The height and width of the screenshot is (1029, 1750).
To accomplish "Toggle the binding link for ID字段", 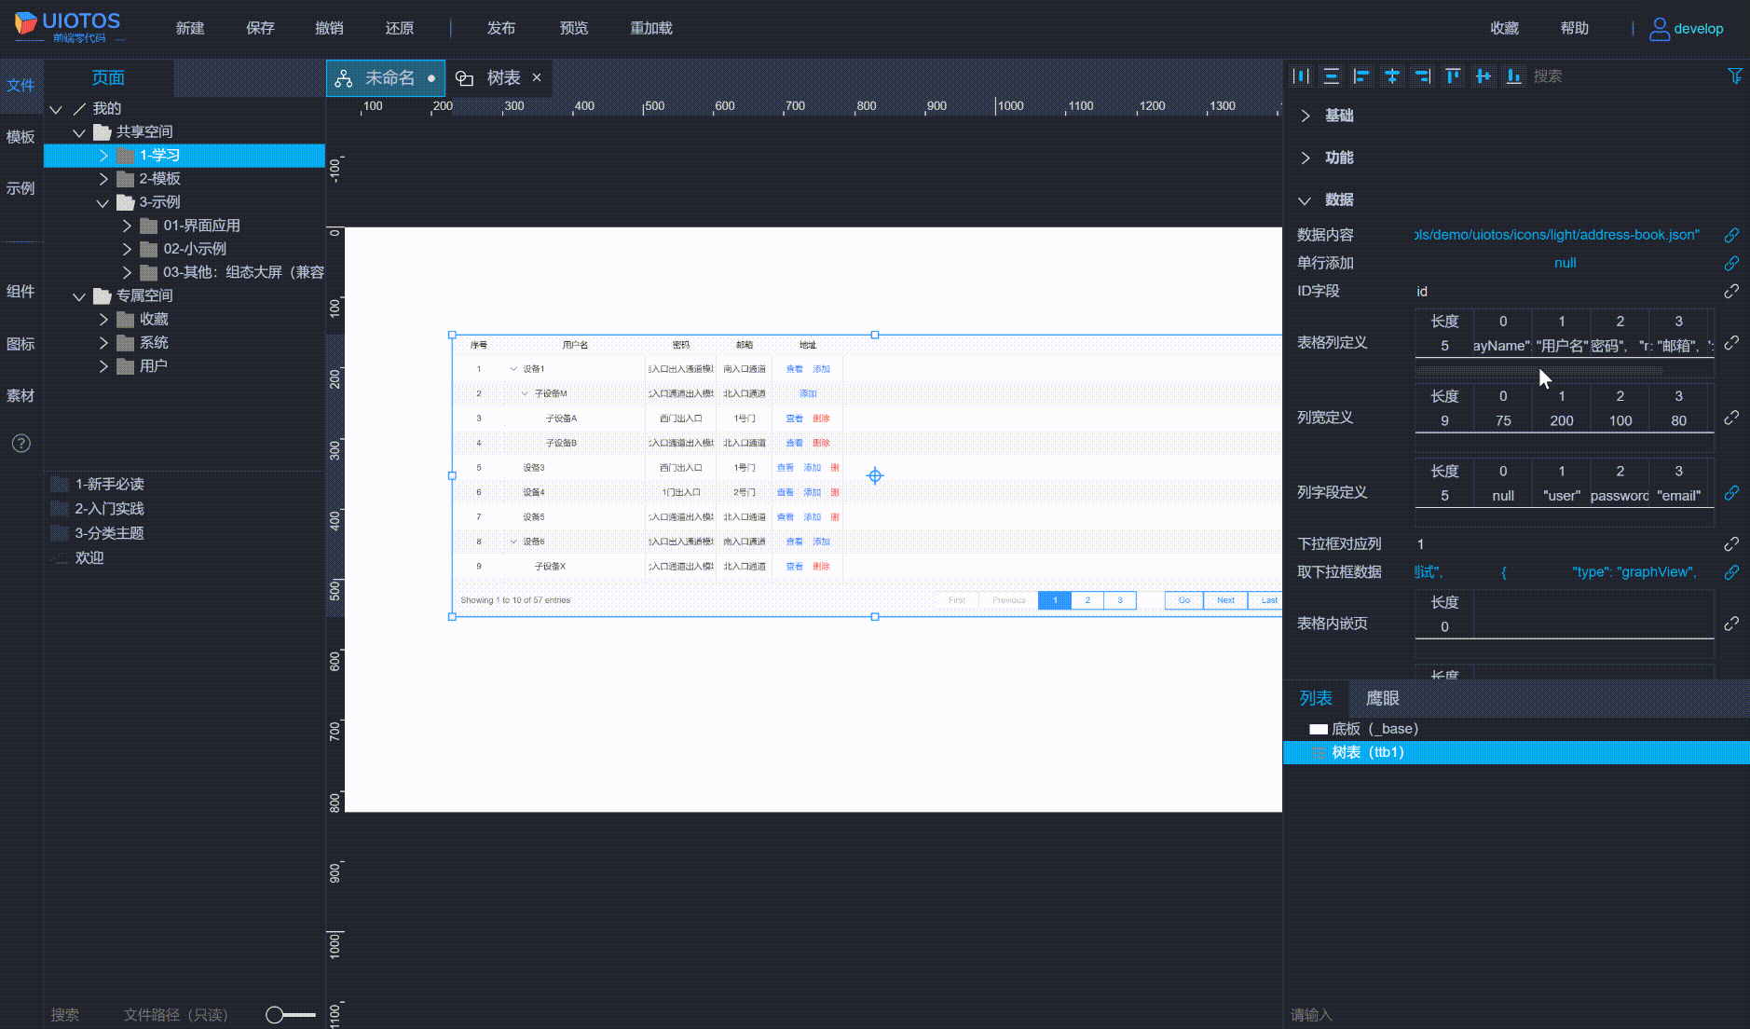I will [1730, 292].
